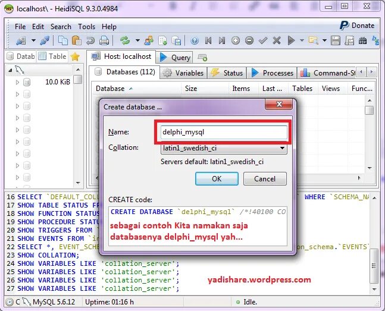
Task: Click the Undo arrow icon
Action: pyautogui.click(x=90, y=40)
